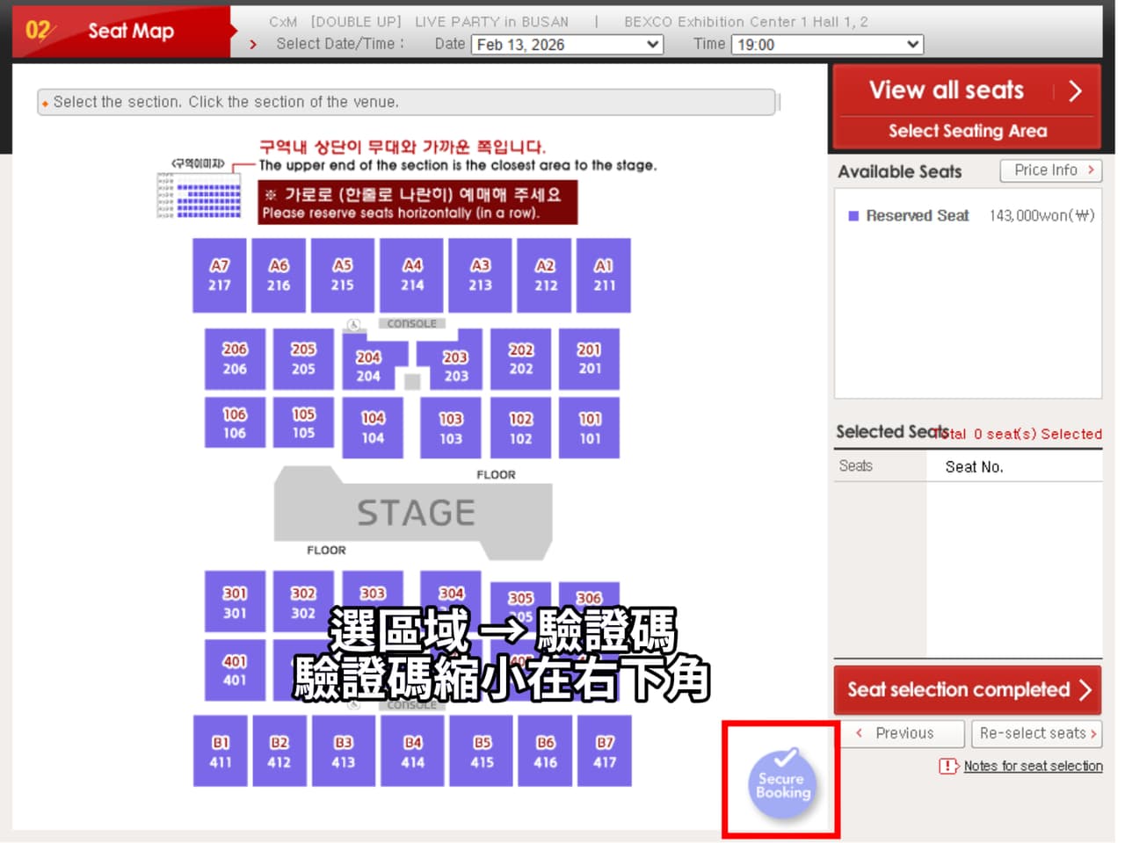Screen dimensions: 1125x843
Task: Select seating section 203
Action: [455, 366]
